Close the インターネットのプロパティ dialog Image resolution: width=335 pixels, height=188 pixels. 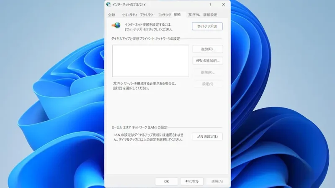(224, 5)
